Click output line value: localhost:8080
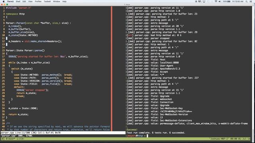Viewport: 255px width, 143px height. 153,63
